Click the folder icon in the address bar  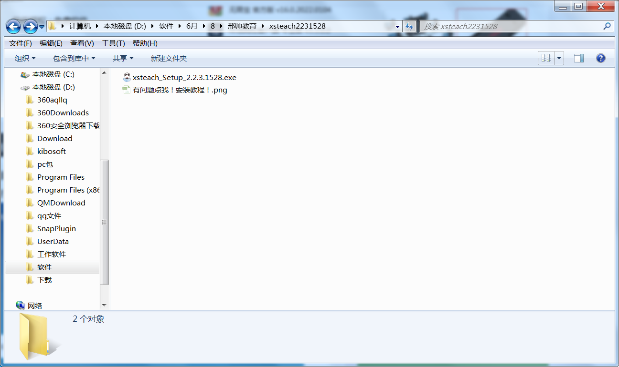[x=53, y=26]
